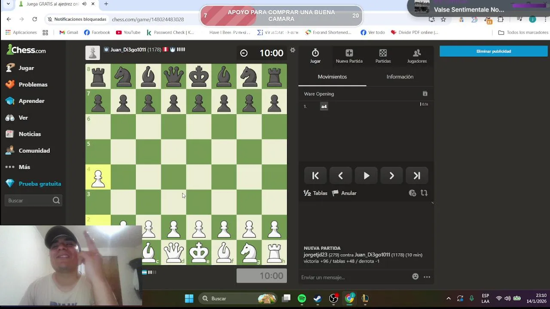Go back in browser history
The height and width of the screenshot is (309, 550).
tap(9, 19)
